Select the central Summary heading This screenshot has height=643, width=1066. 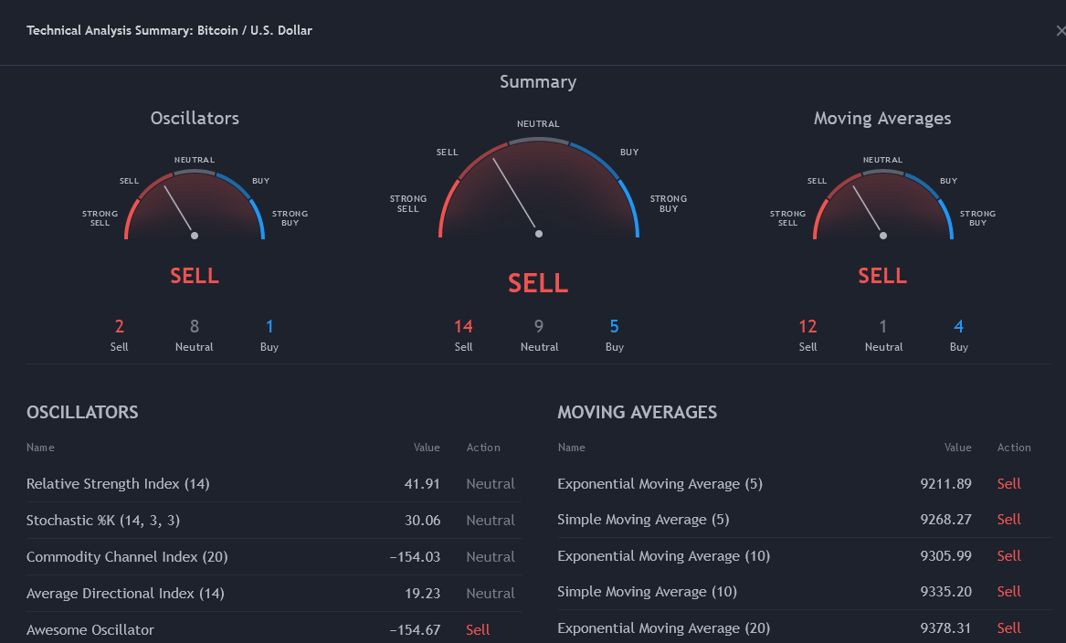click(x=538, y=82)
